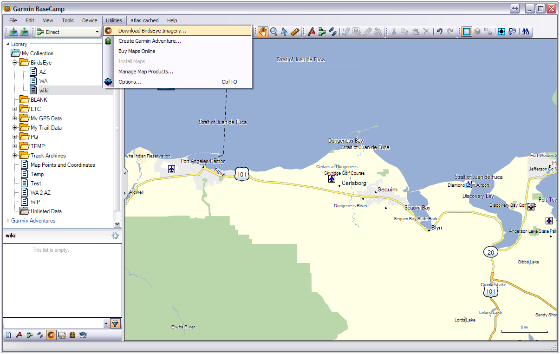Viewport: 560px width, 354px height.
Task: Open the search filter dropdown arrow
Action: coord(106,323)
